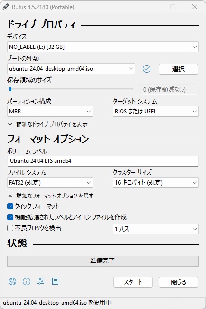Toggle クイック フォーマット checkbox
The width and height of the screenshot is (206, 309).
(x=10, y=206)
